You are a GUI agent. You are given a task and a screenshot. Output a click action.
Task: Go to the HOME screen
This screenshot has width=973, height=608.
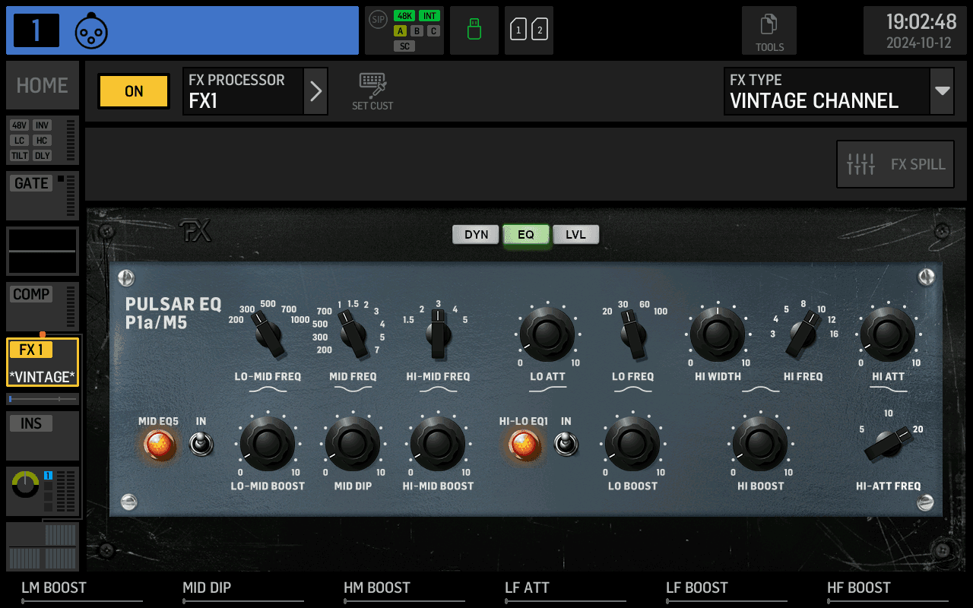pos(43,85)
